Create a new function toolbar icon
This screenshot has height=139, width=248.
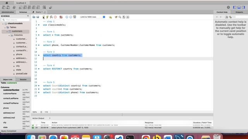[x=38, y=7]
